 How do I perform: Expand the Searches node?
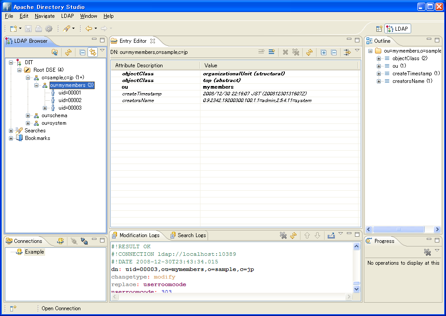(11, 131)
